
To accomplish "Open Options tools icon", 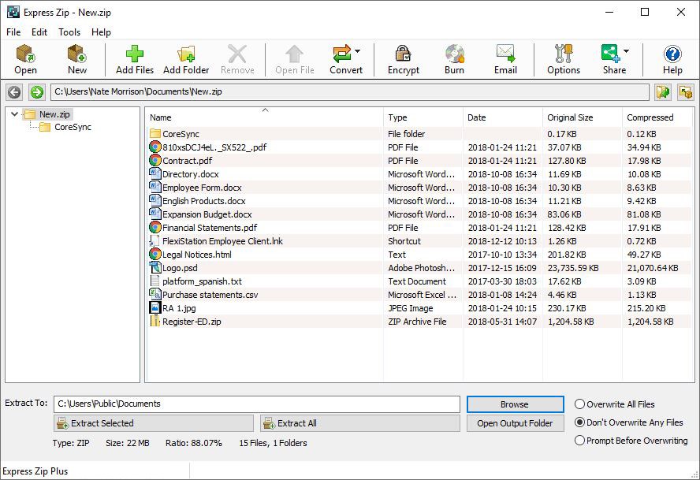I will 564,54.
